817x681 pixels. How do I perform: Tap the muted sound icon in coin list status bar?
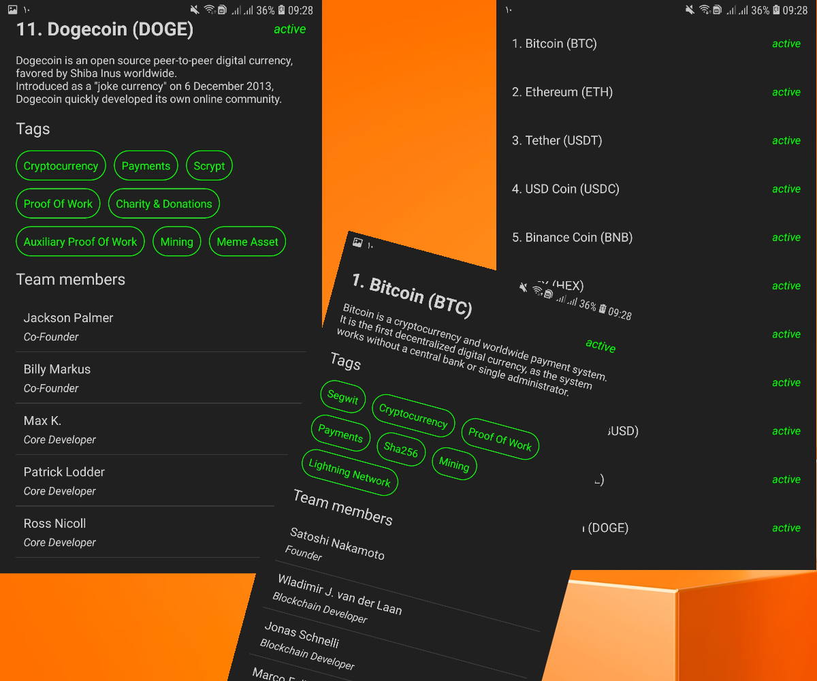click(690, 10)
